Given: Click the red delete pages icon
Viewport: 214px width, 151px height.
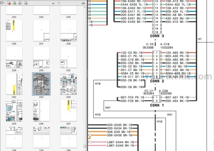Looking at the screenshot, I should 9,3.
